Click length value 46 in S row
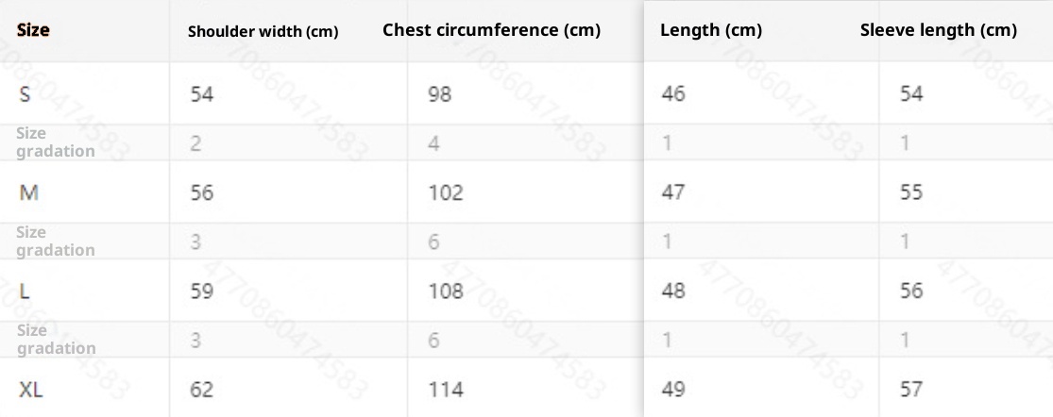 coord(673,93)
